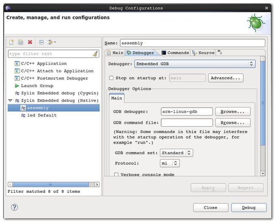
Task: Open the filter launch configurations menu
Action: 52,42
